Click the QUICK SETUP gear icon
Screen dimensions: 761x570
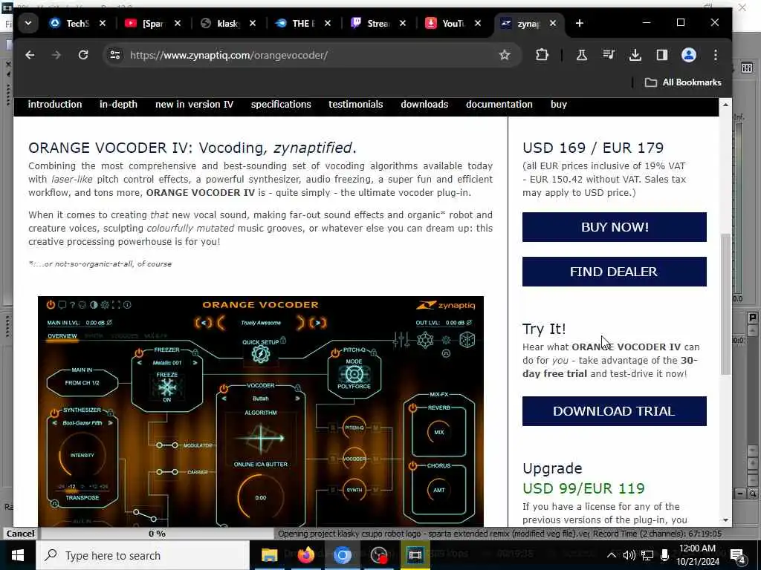[261, 355]
